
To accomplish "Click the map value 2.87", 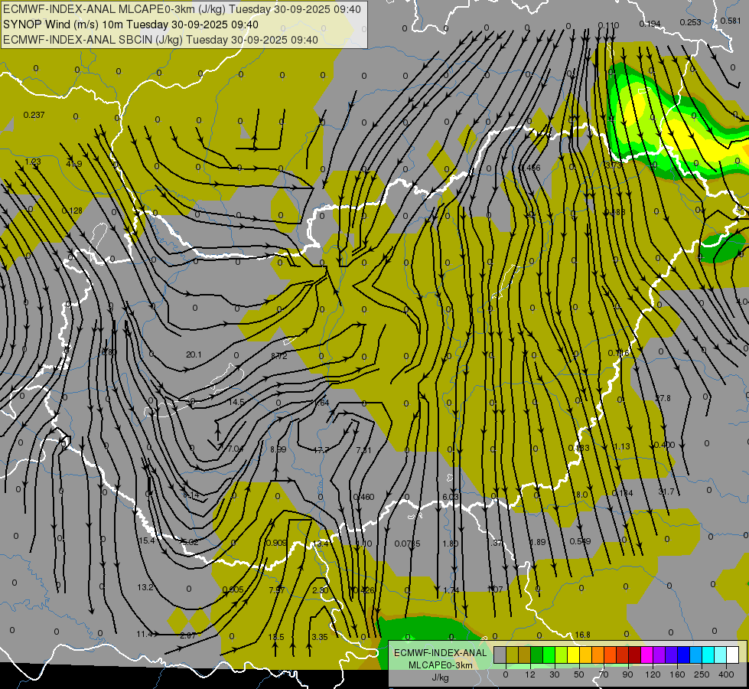I will click(188, 635).
